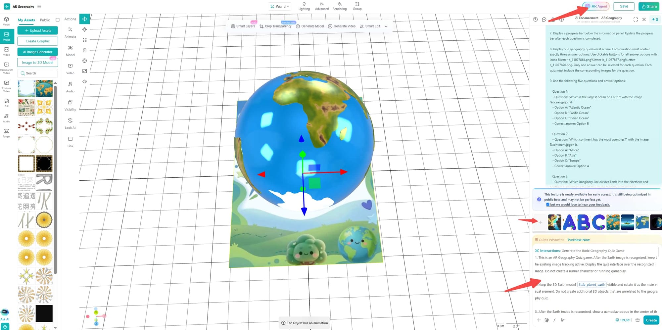Click the focus target crosshair tool
662x330 pixels.
click(84, 61)
